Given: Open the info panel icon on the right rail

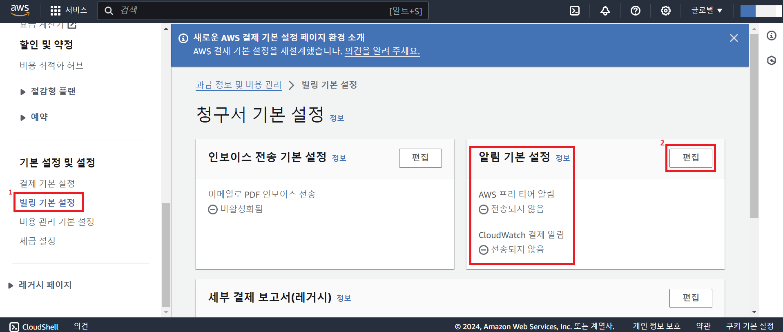Looking at the screenshot, I should 772,36.
